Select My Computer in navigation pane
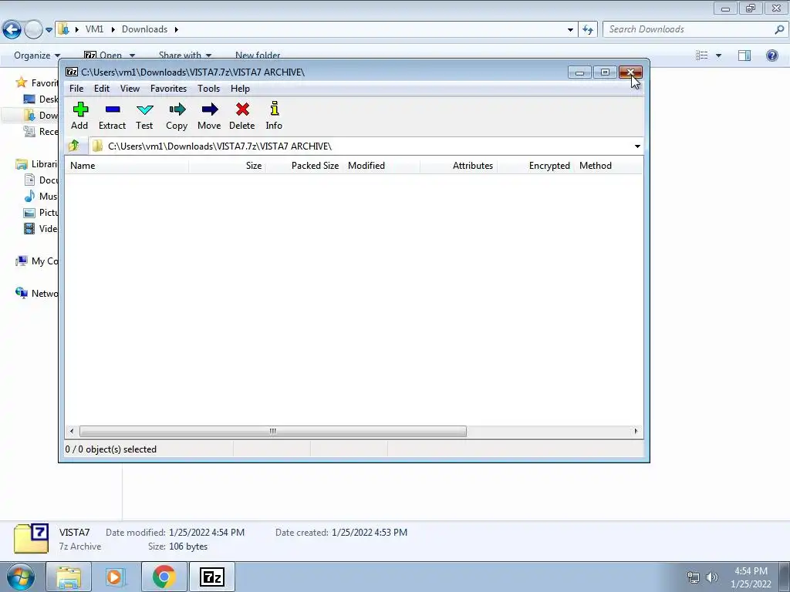 [36, 261]
